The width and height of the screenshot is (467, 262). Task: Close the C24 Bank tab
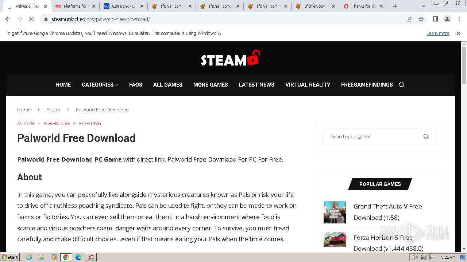142,6
